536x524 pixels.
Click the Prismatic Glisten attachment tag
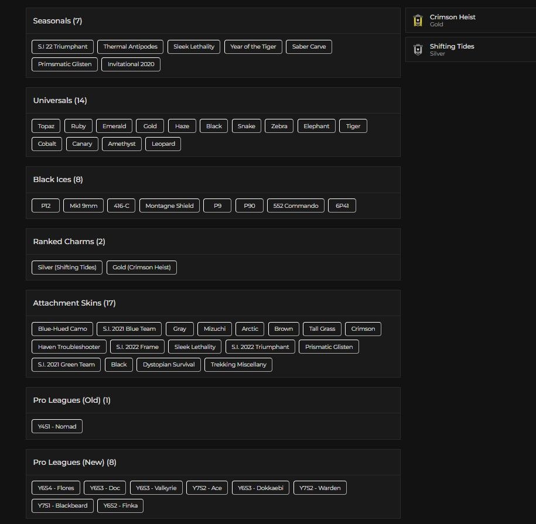click(329, 347)
